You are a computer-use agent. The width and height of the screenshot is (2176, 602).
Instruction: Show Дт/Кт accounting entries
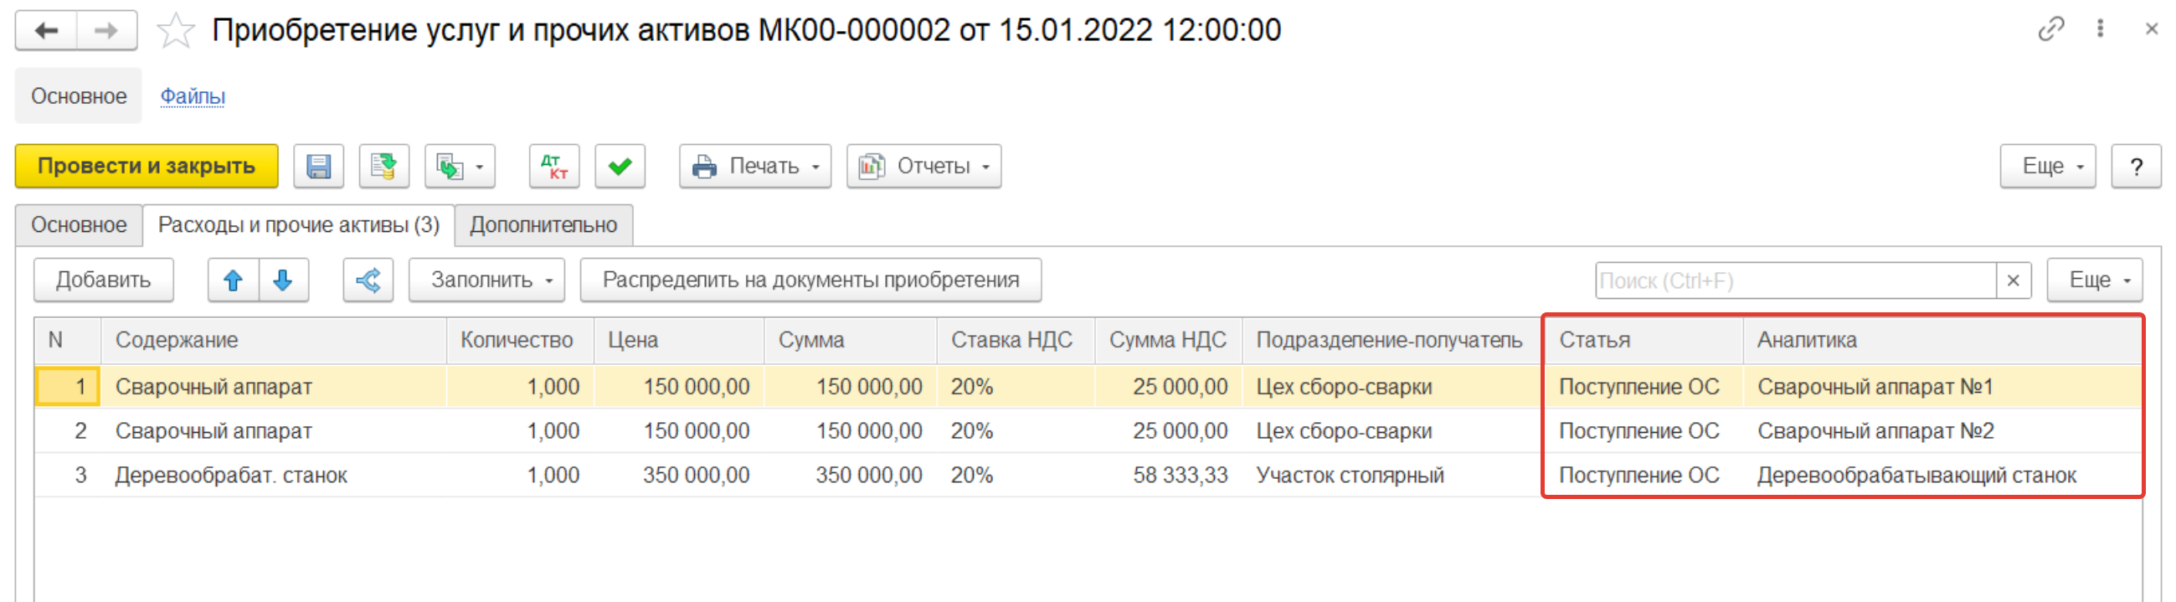[x=554, y=167]
